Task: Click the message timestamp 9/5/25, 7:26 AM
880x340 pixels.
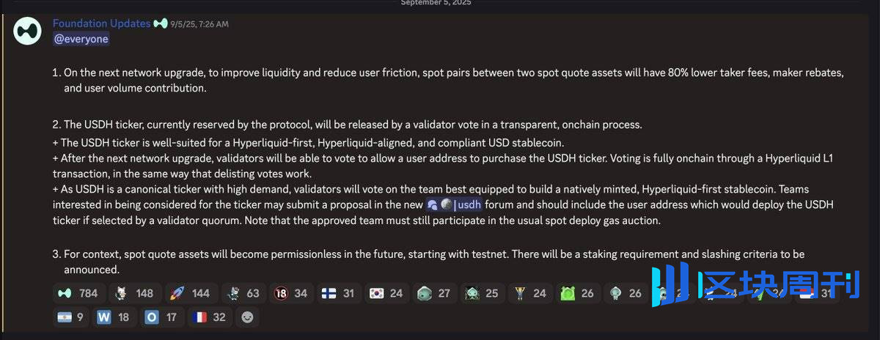Action: click(199, 24)
